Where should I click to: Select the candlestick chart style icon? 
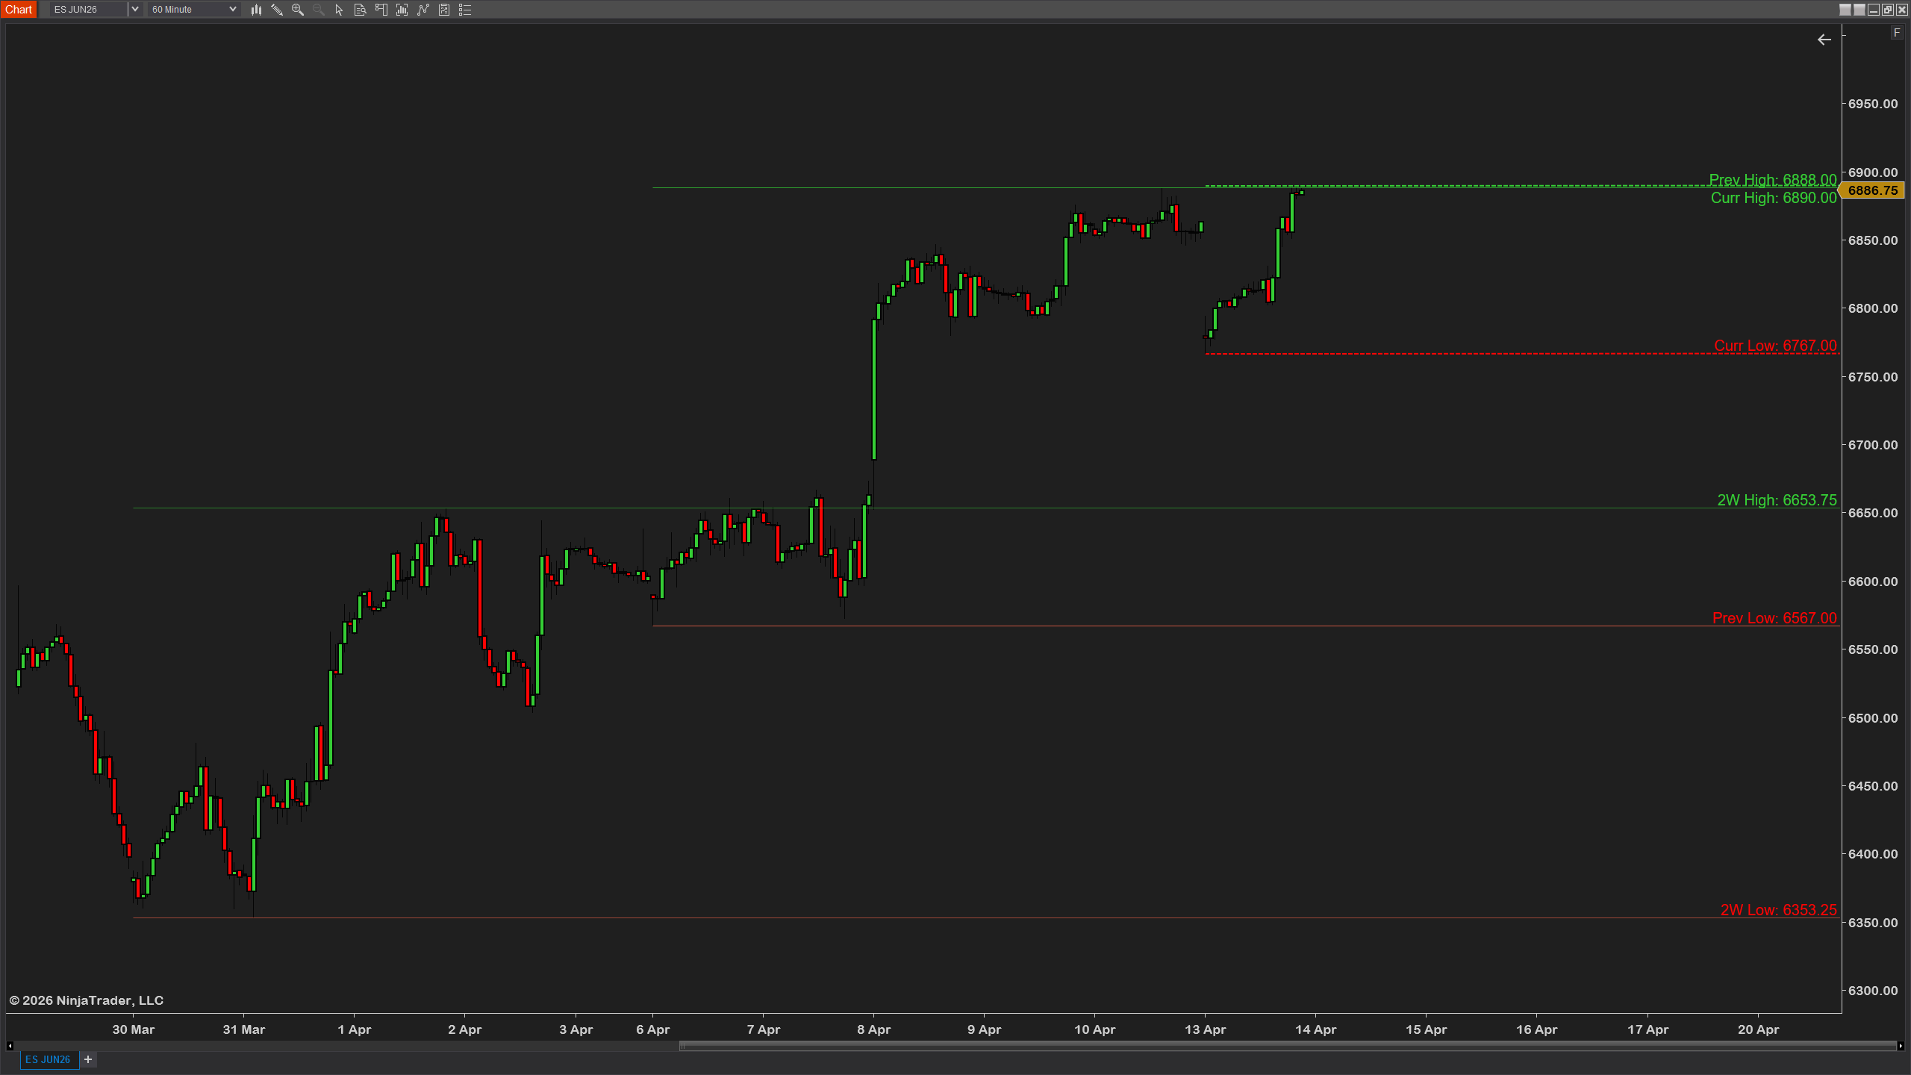[x=257, y=10]
